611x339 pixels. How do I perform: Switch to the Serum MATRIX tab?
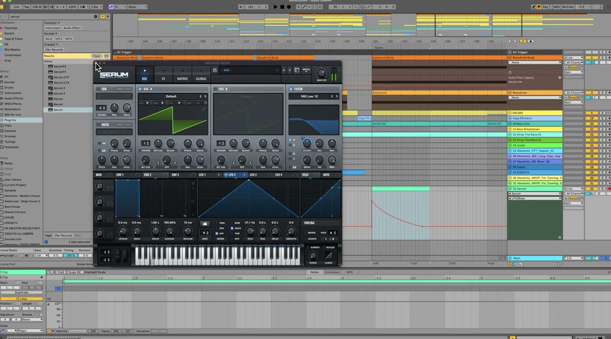[x=182, y=74]
